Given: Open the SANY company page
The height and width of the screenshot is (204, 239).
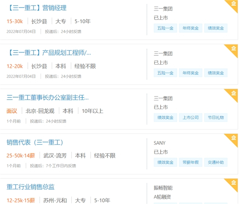Looking at the screenshot, I should (160, 143).
